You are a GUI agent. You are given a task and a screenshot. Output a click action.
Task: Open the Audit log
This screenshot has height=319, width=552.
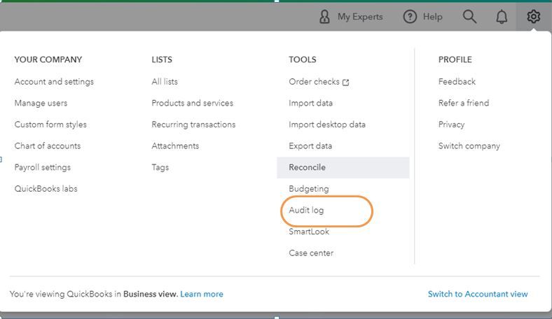[x=306, y=211]
